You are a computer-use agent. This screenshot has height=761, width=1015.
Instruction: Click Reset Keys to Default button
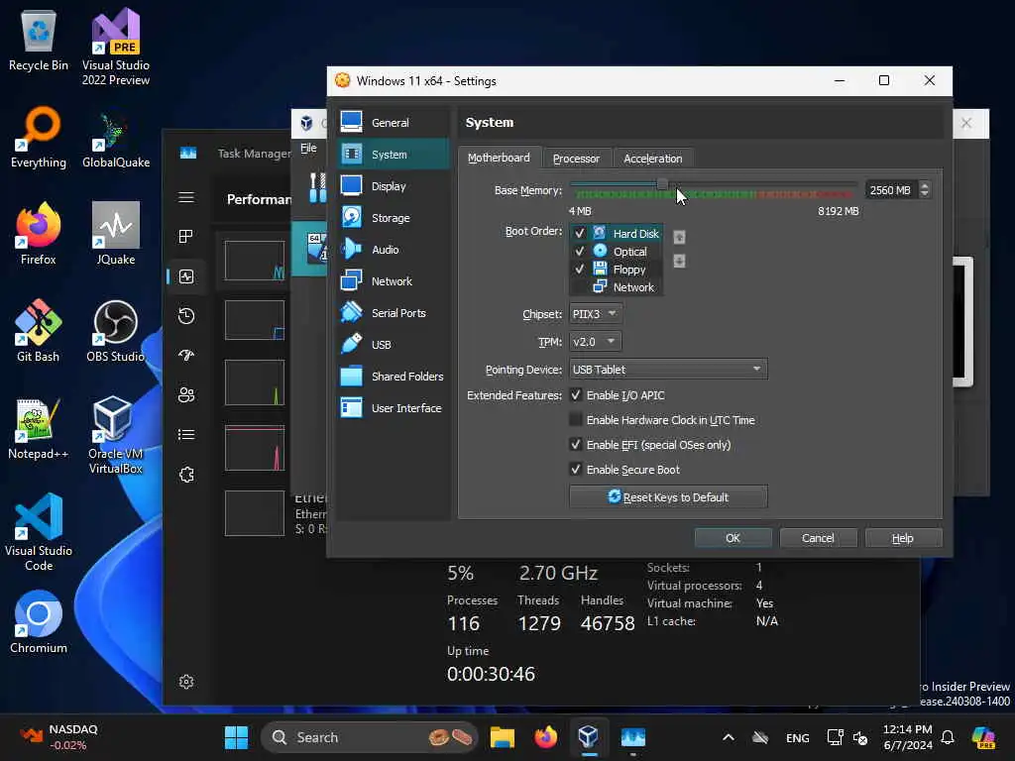[668, 497]
